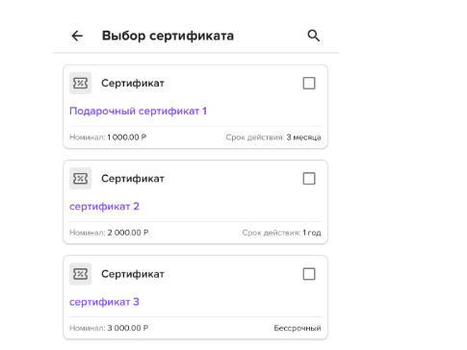
Task: Click coupon icon of сертификат 2 card
Action: pyautogui.click(x=80, y=178)
